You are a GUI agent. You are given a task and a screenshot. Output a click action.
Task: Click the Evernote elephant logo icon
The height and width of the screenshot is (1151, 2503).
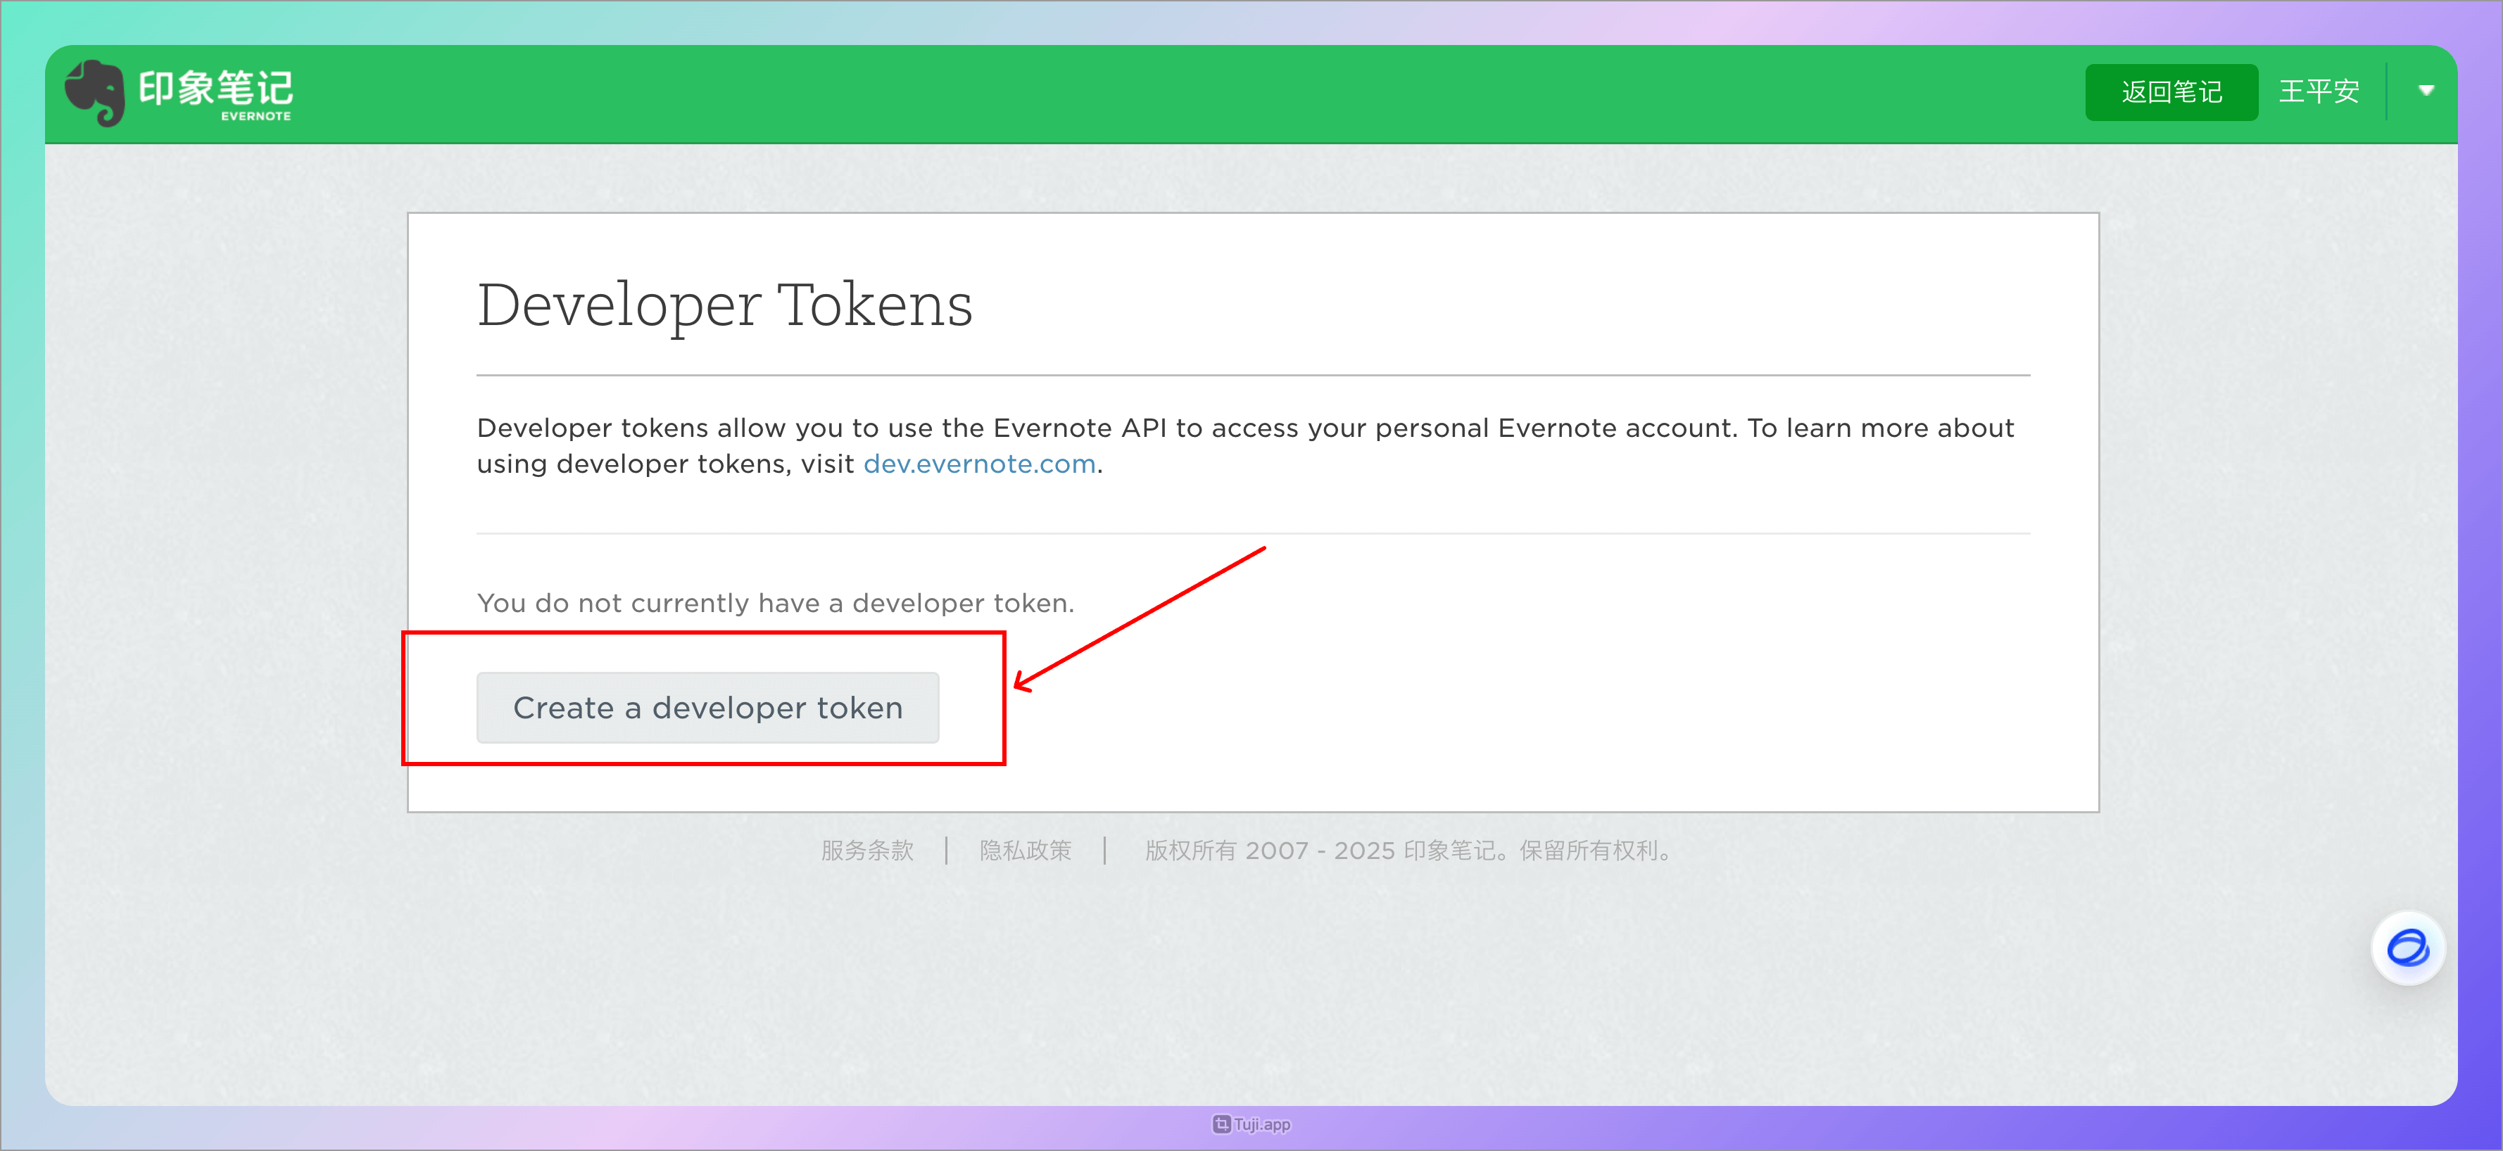coord(94,92)
